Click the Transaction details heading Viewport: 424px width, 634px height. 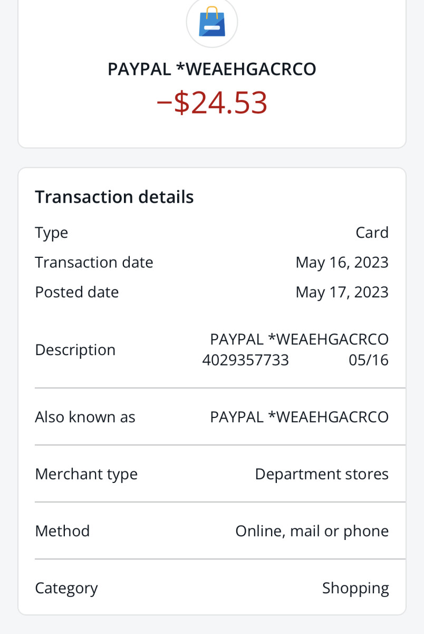tap(114, 197)
